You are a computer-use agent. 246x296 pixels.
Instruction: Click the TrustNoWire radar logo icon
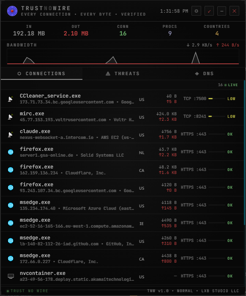pos(12,11)
